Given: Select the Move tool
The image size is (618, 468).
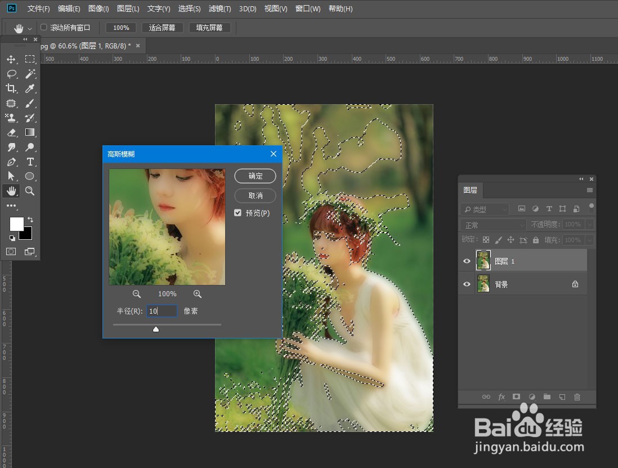Looking at the screenshot, I should [x=11, y=59].
